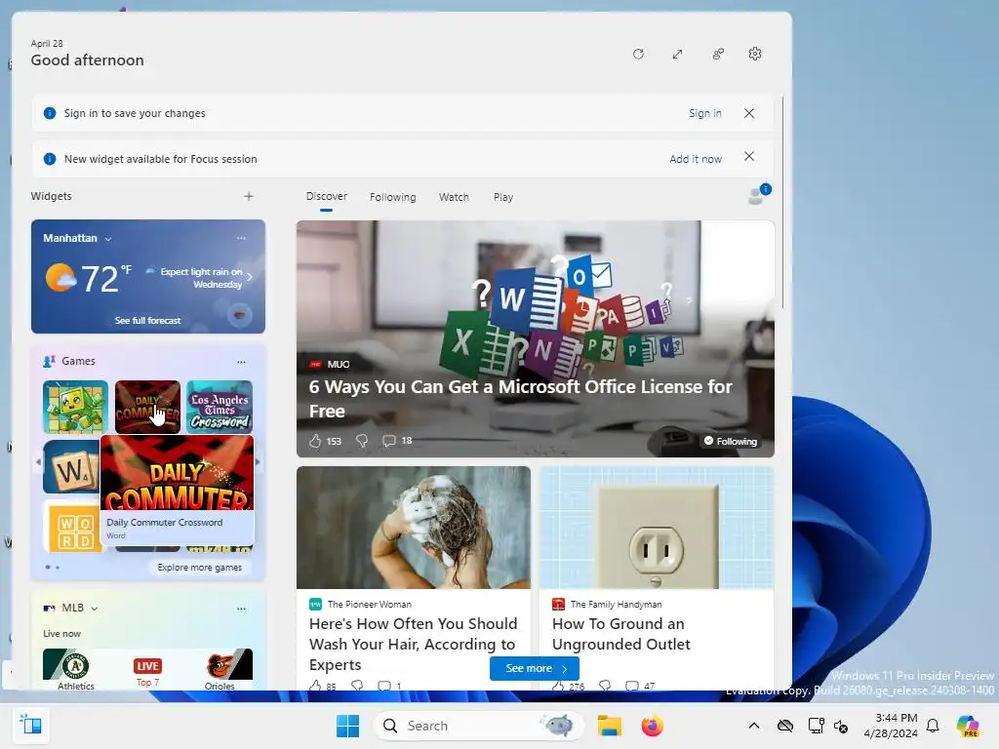Image resolution: width=999 pixels, height=749 pixels.
Task: Click the See more button
Action: pos(535,668)
